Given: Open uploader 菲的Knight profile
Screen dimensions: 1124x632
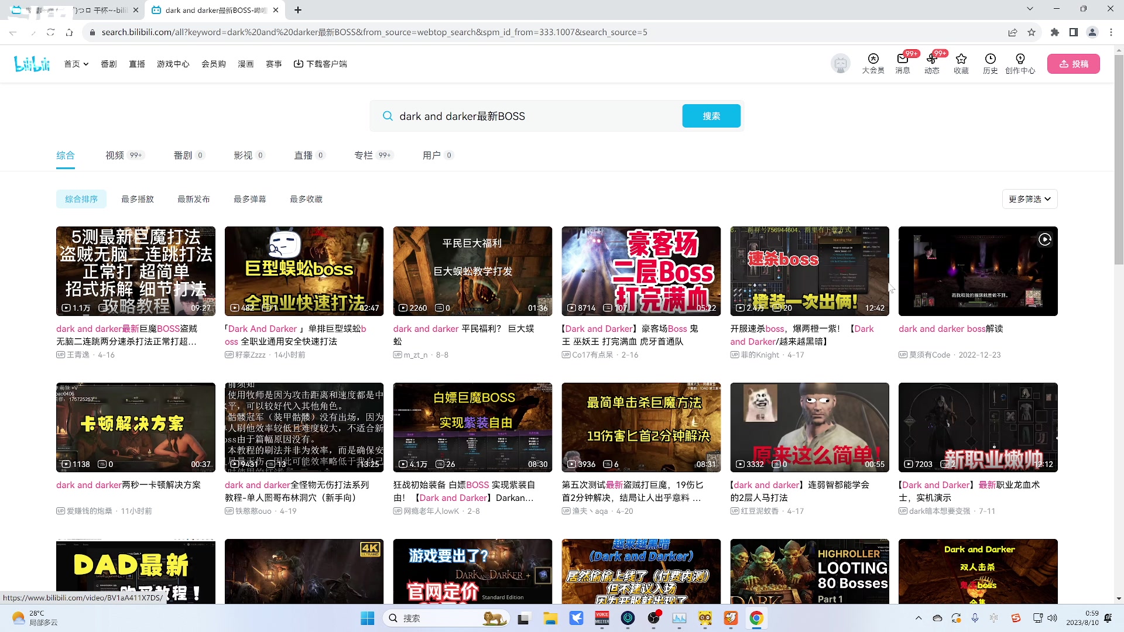Looking at the screenshot, I should [760, 355].
